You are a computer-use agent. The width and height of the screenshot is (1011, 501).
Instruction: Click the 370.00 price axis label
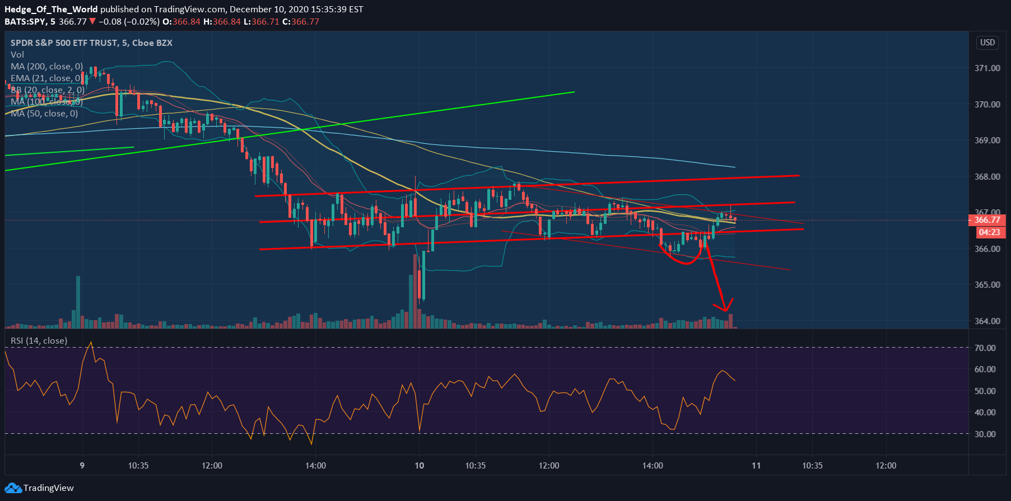coord(987,104)
